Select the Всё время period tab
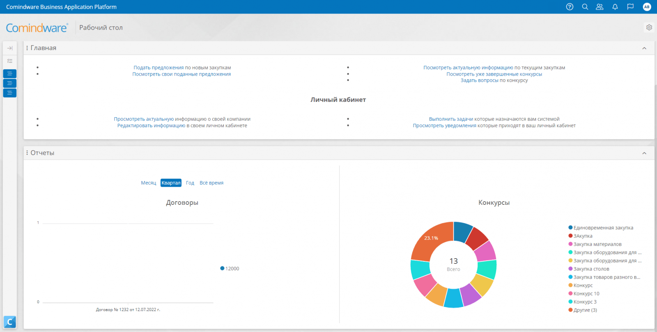Viewport: 657px width, 332px height. coord(211,183)
